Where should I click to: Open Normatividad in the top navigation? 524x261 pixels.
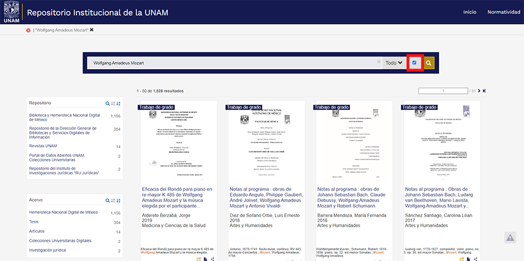click(504, 12)
